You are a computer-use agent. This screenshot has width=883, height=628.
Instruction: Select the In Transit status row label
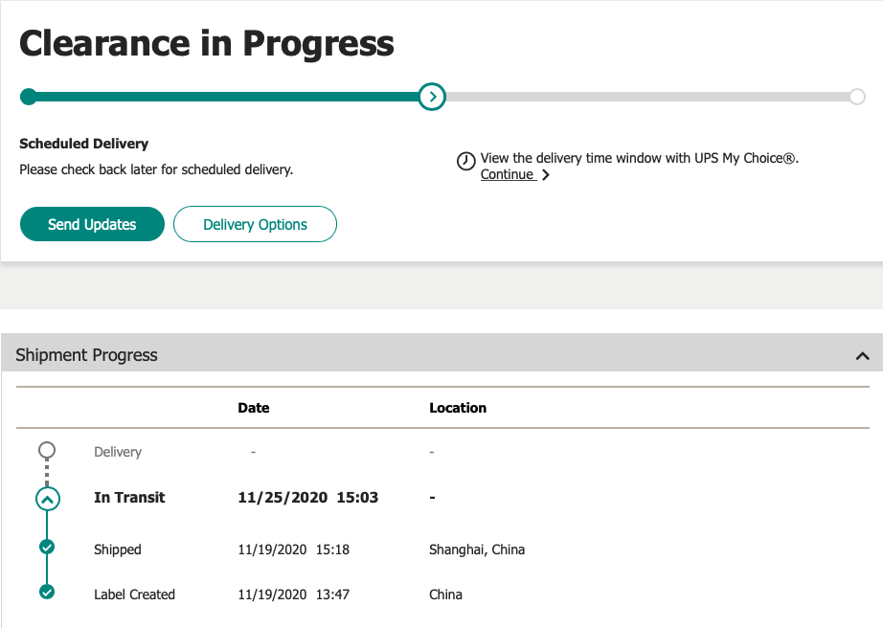click(x=129, y=497)
